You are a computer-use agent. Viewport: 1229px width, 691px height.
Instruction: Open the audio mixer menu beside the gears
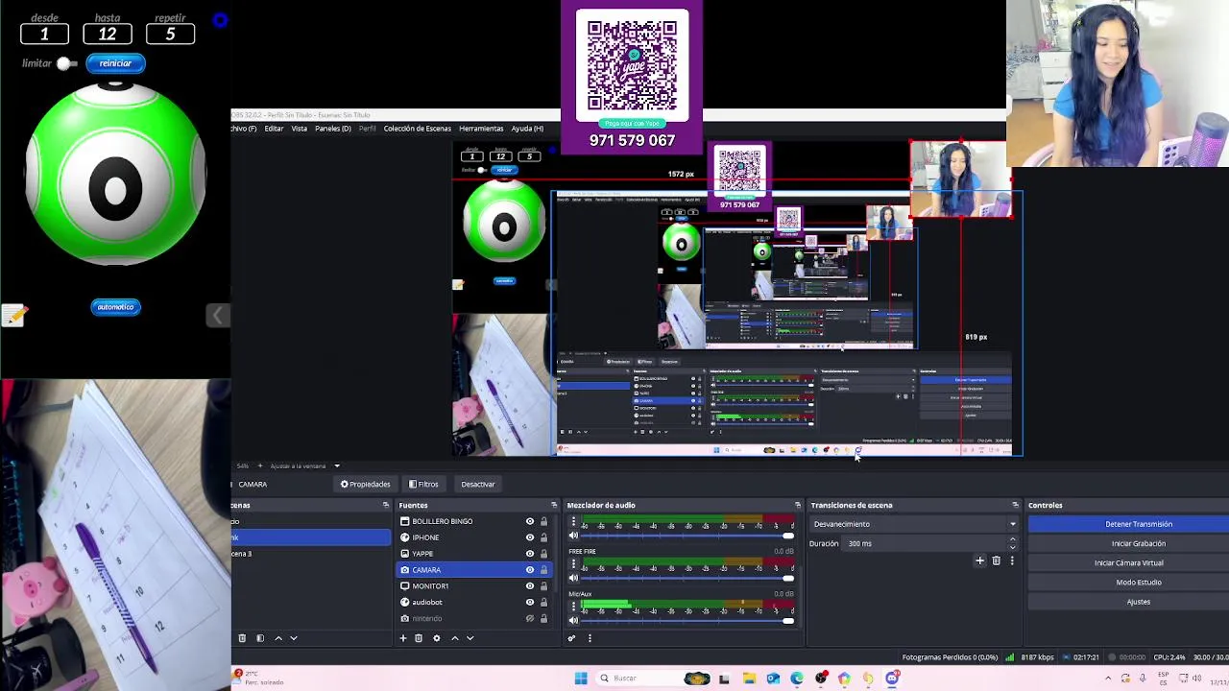point(590,638)
